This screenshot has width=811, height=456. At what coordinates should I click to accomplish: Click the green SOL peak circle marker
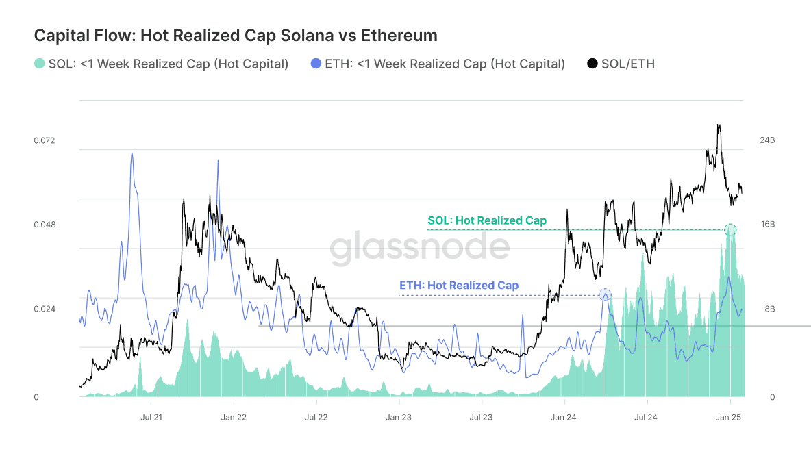click(731, 230)
